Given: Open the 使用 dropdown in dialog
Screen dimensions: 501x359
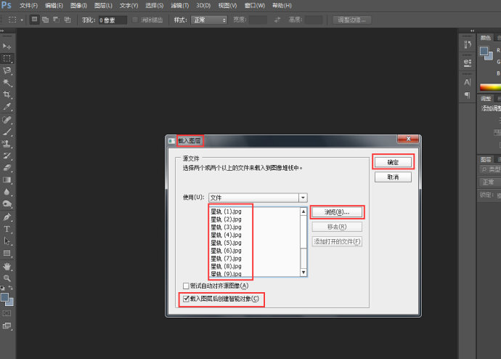Looking at the screenshot, I should pos(303,197).
